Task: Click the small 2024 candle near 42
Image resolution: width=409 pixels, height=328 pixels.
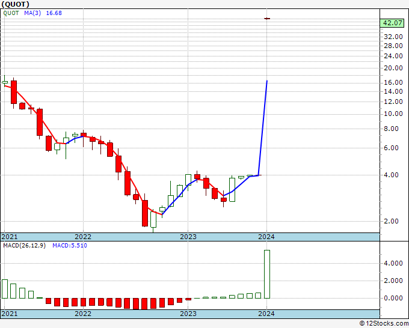Action: click(x=267, y=19)
